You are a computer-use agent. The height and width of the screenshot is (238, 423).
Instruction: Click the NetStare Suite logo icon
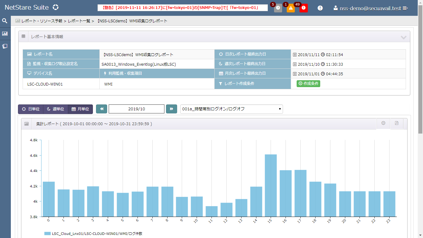pyautogui.click(x=55, y=7)
